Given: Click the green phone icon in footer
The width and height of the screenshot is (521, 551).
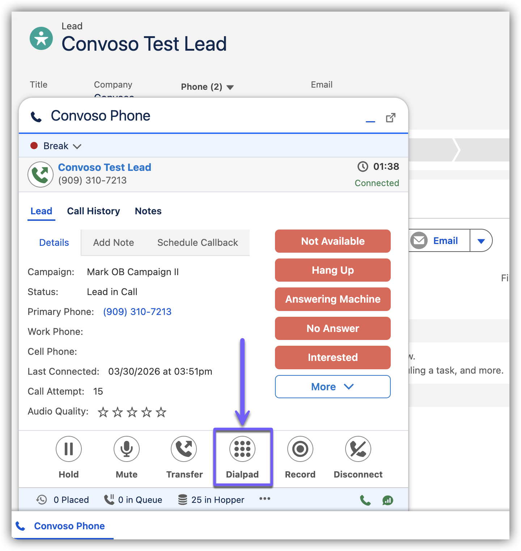Looking at the screenshot, I should (365, 500).
